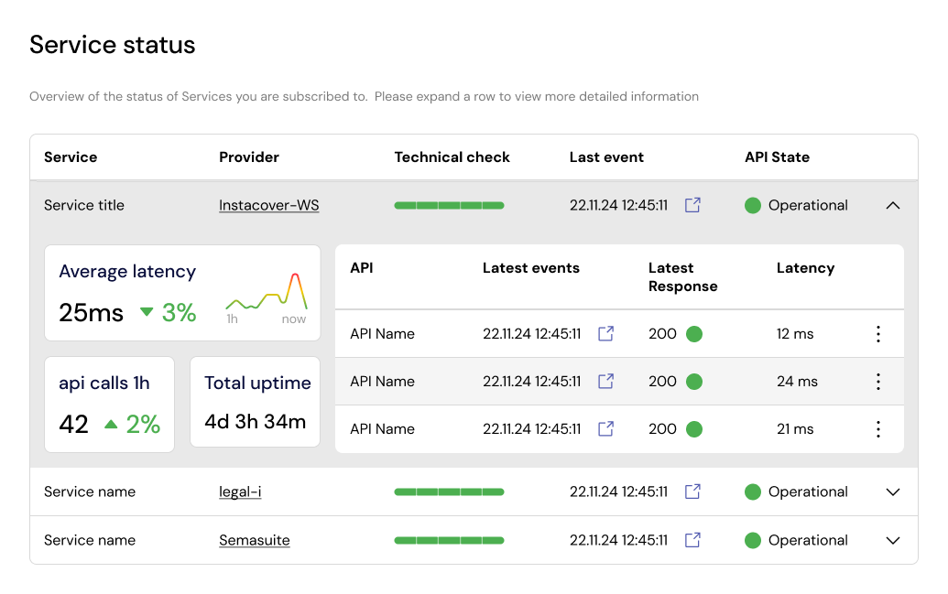The height and width of the screenshot is (594, 948).
Task: Collapse the Instacover-WS service row
Action: [x=893, y=206]
